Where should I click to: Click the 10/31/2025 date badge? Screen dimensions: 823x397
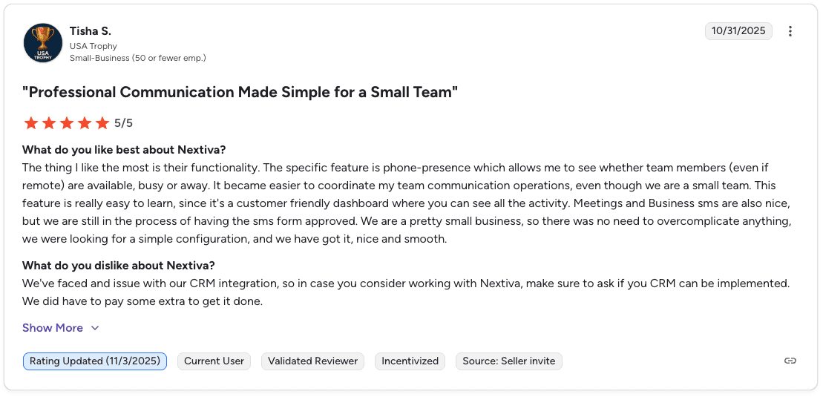[x=738, y=31]
